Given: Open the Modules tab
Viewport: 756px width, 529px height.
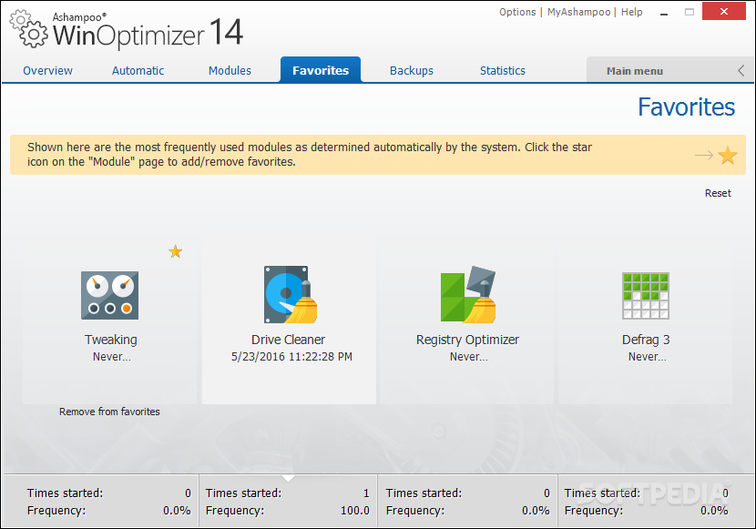Looking at the screenshot, I should [230, 70].
